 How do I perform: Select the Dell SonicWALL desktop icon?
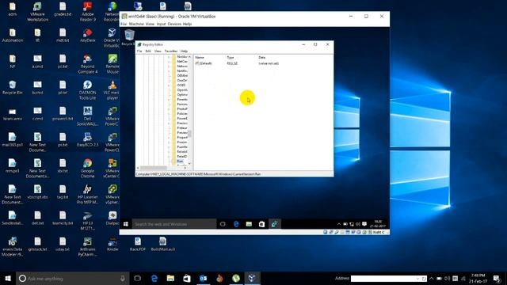click(x=88, y=116)
